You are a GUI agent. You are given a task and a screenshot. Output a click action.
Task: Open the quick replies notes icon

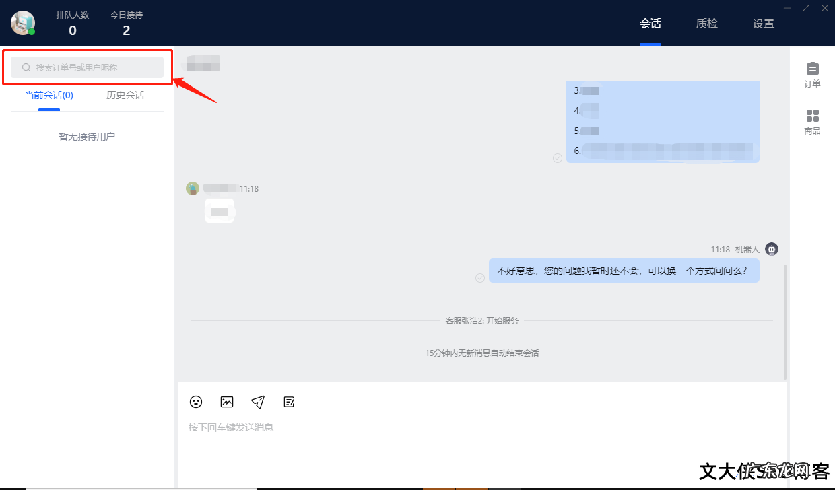[289, 402]
